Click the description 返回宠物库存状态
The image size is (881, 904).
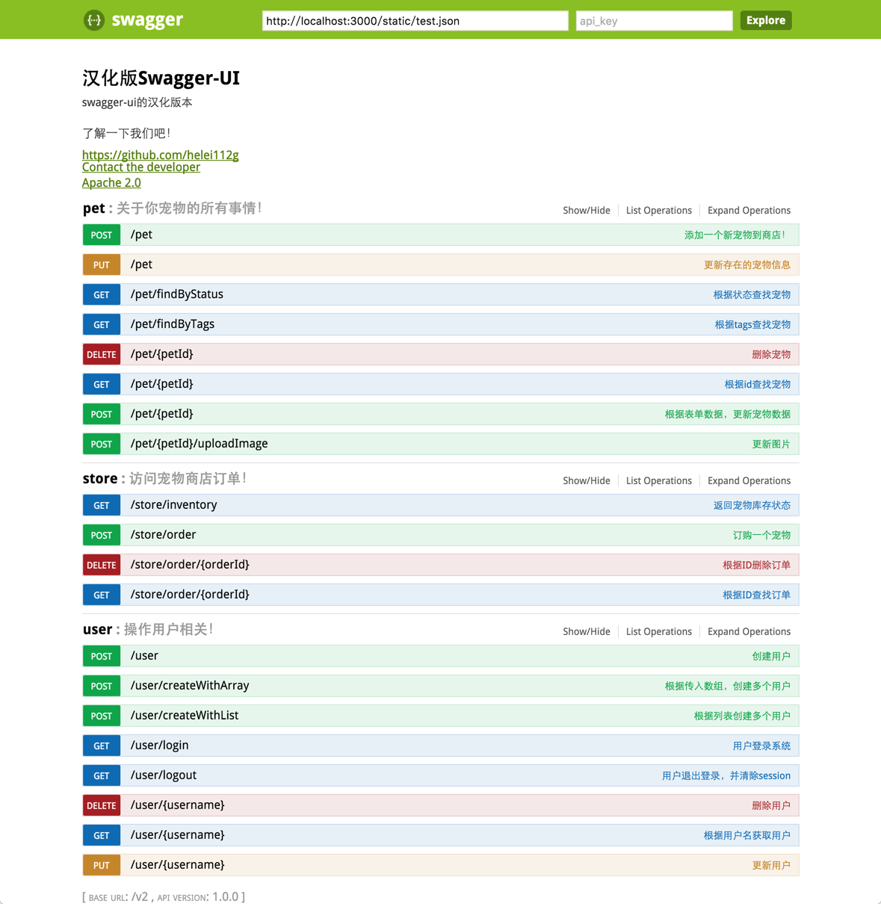pos(752,505)
